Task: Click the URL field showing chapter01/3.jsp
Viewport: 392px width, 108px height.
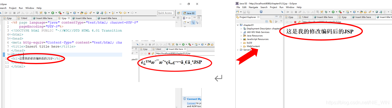Action: pos(347,22)
